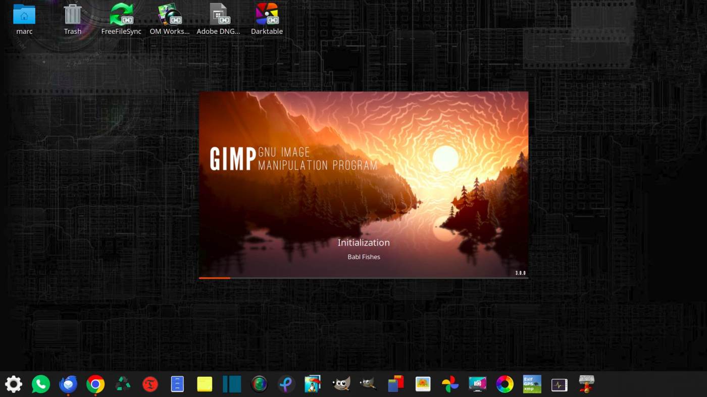Open the Exif GPS xmp tool icon
This screenshot has width=707, height=397.
pos(532,384)
